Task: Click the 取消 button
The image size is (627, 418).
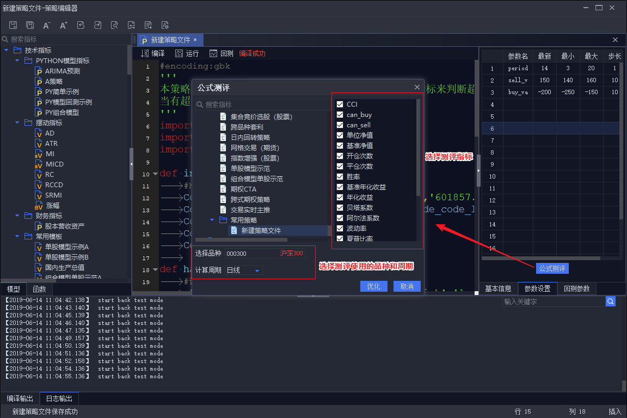Action: [x=407, y=287]
